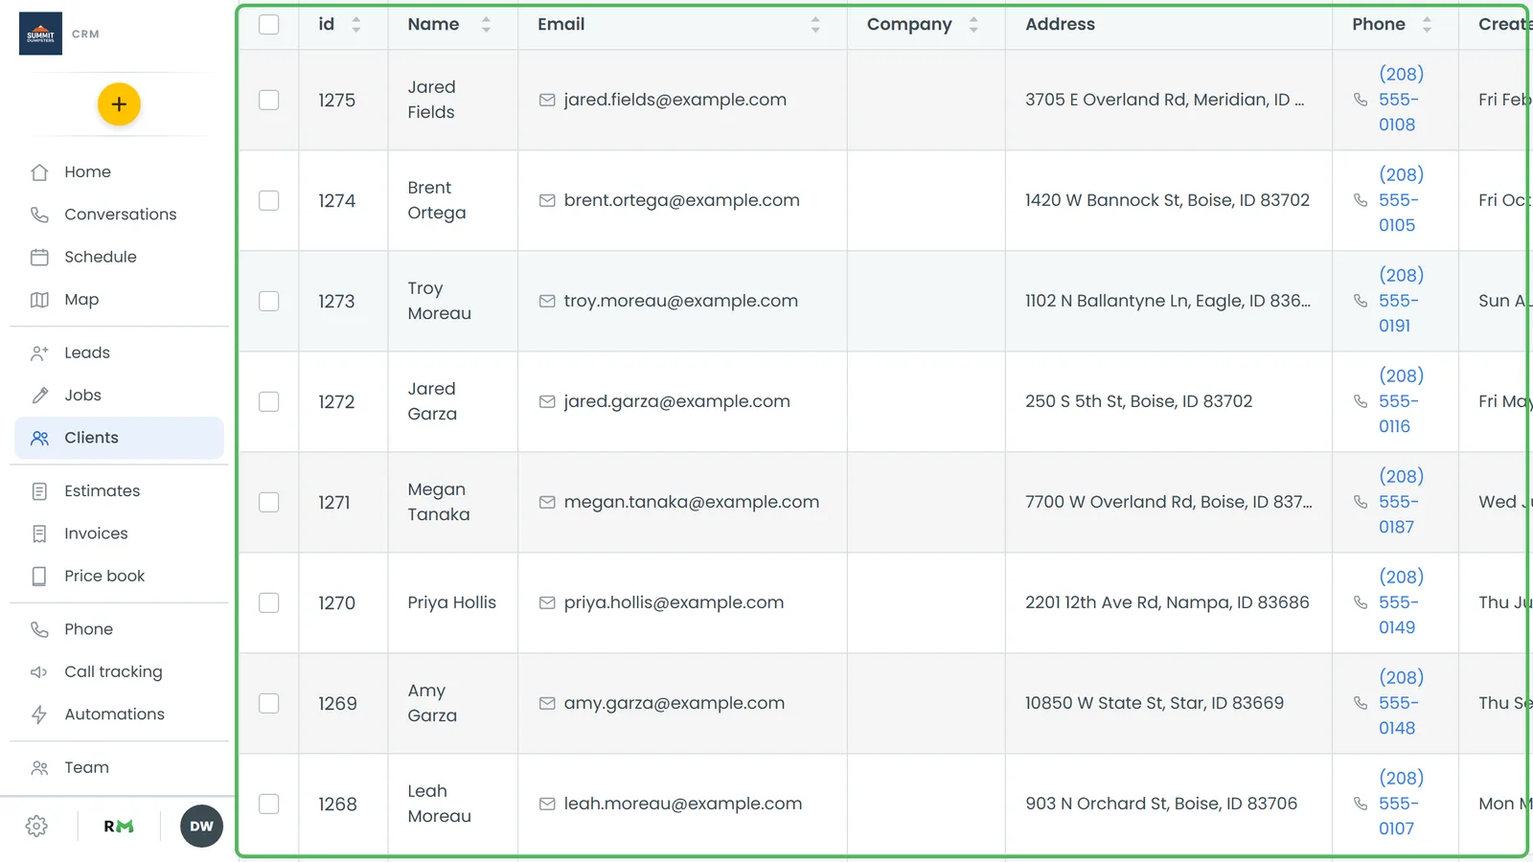Click the phone icon beside (208) 555-0116

1361,401
